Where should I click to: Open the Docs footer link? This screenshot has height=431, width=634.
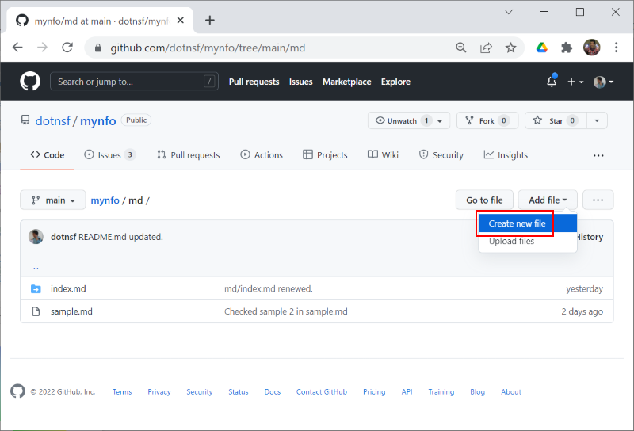273,391
